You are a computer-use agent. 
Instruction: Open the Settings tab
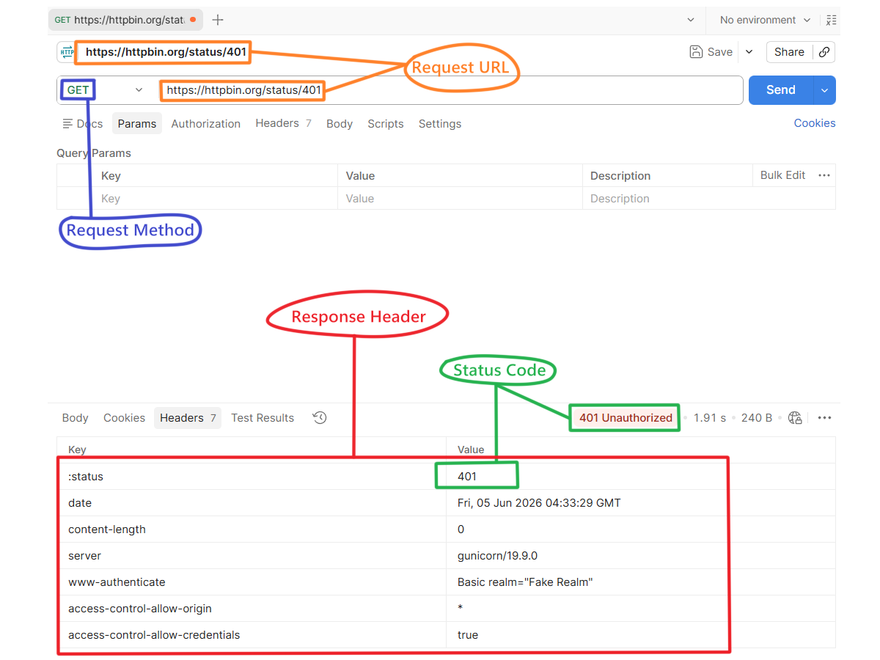pyautogui.click(x=440, y=124)
